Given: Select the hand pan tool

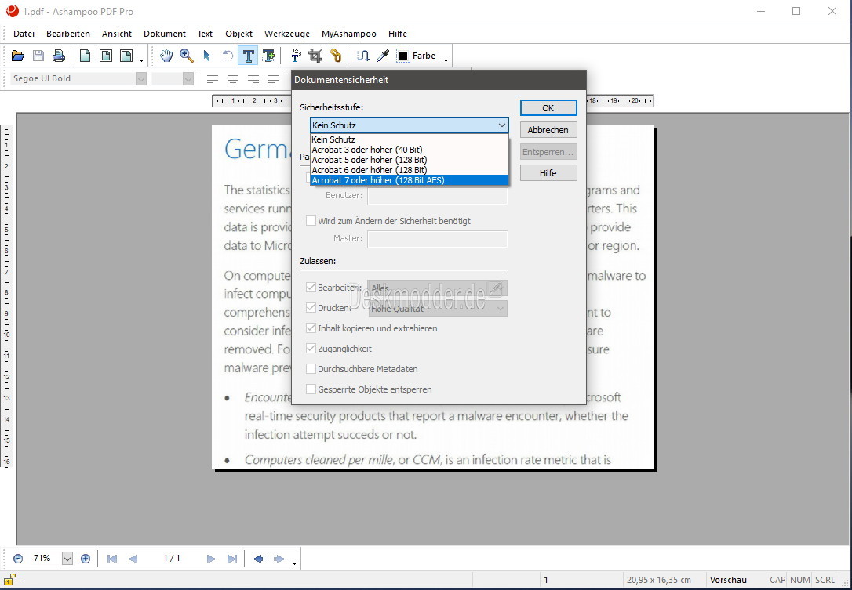Looking at the screenshot, I should click(x=166, y=56).
